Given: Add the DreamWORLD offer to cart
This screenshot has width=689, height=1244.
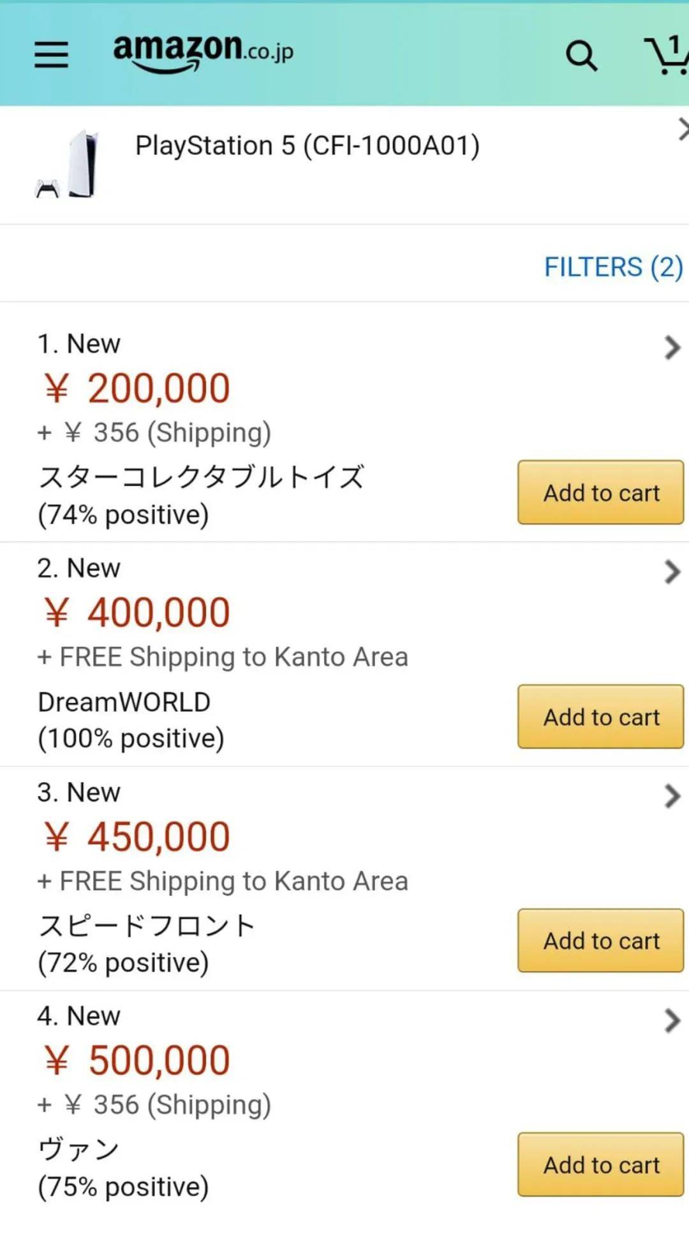Looking at the screenshot, I should 600,716.
